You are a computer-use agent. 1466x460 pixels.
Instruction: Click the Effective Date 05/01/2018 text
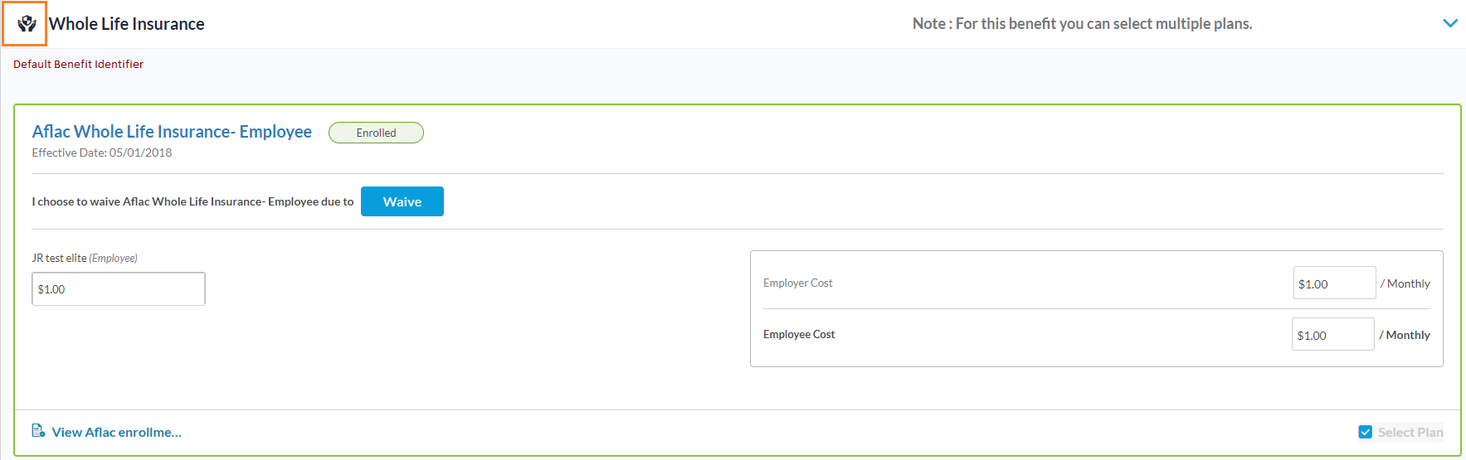coord(102,153)
